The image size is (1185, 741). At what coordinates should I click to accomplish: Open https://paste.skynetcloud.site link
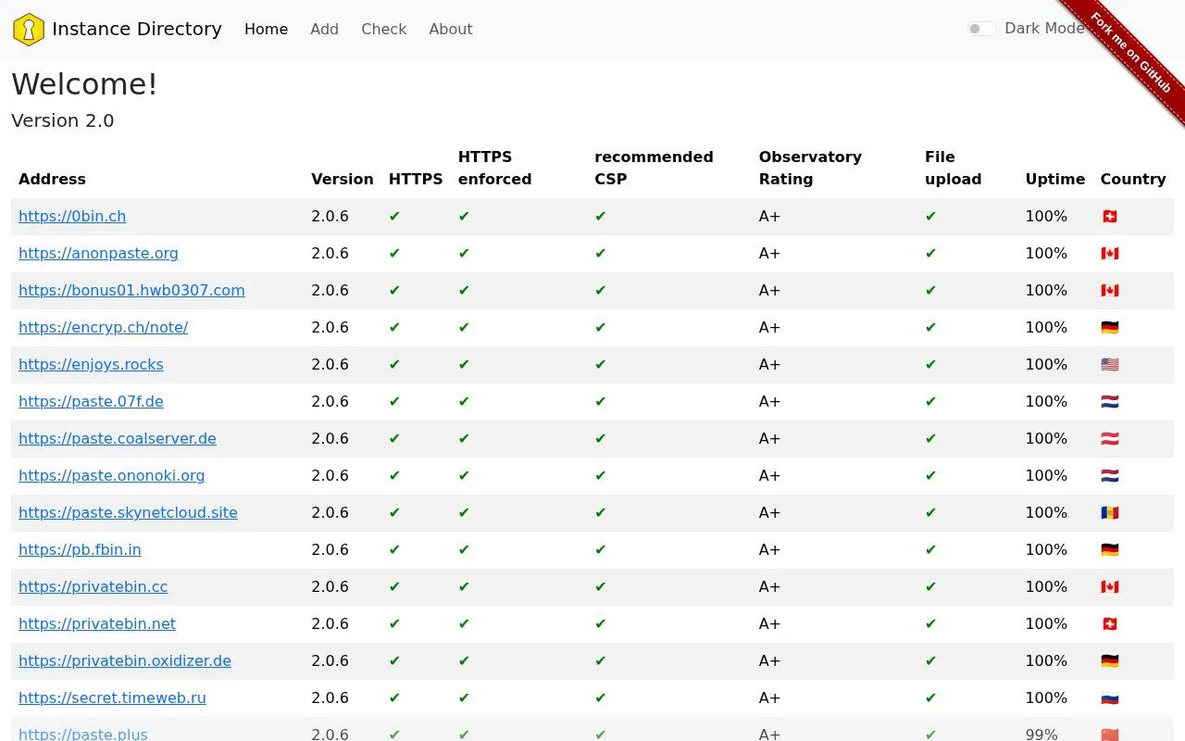[128, 512]
